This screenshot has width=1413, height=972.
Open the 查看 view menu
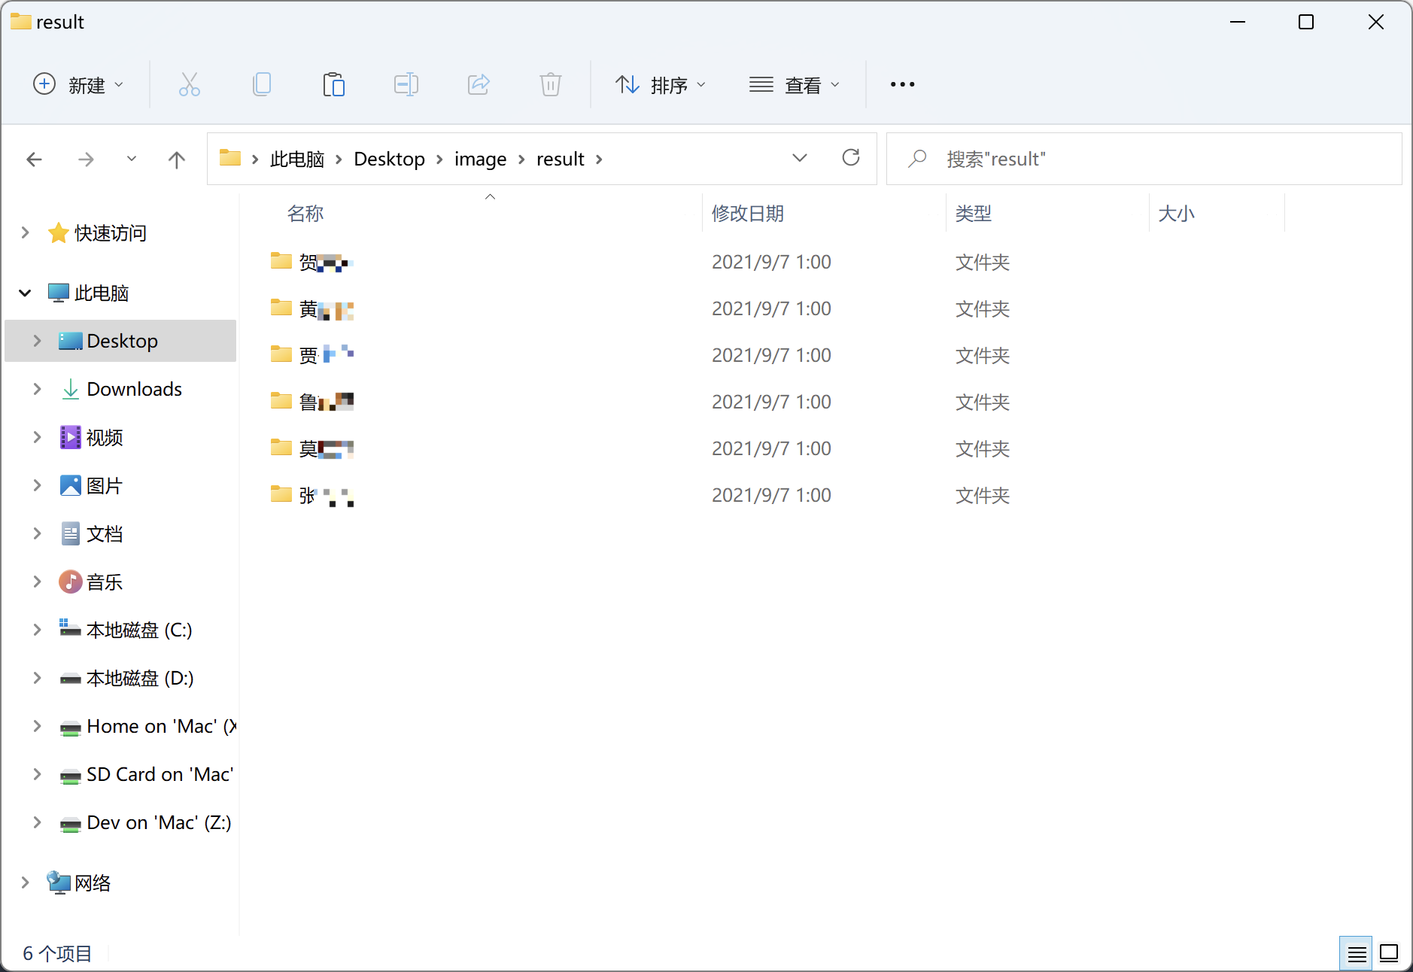794,85
